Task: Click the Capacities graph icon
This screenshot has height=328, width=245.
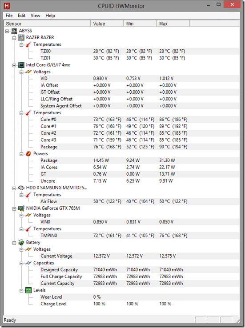Action: 28,263
